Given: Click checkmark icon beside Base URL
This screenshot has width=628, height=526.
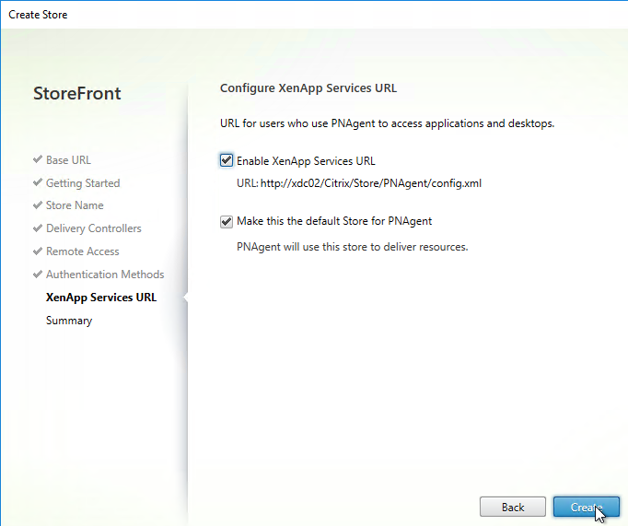Looking at the screenshot, I should (38, 159).
